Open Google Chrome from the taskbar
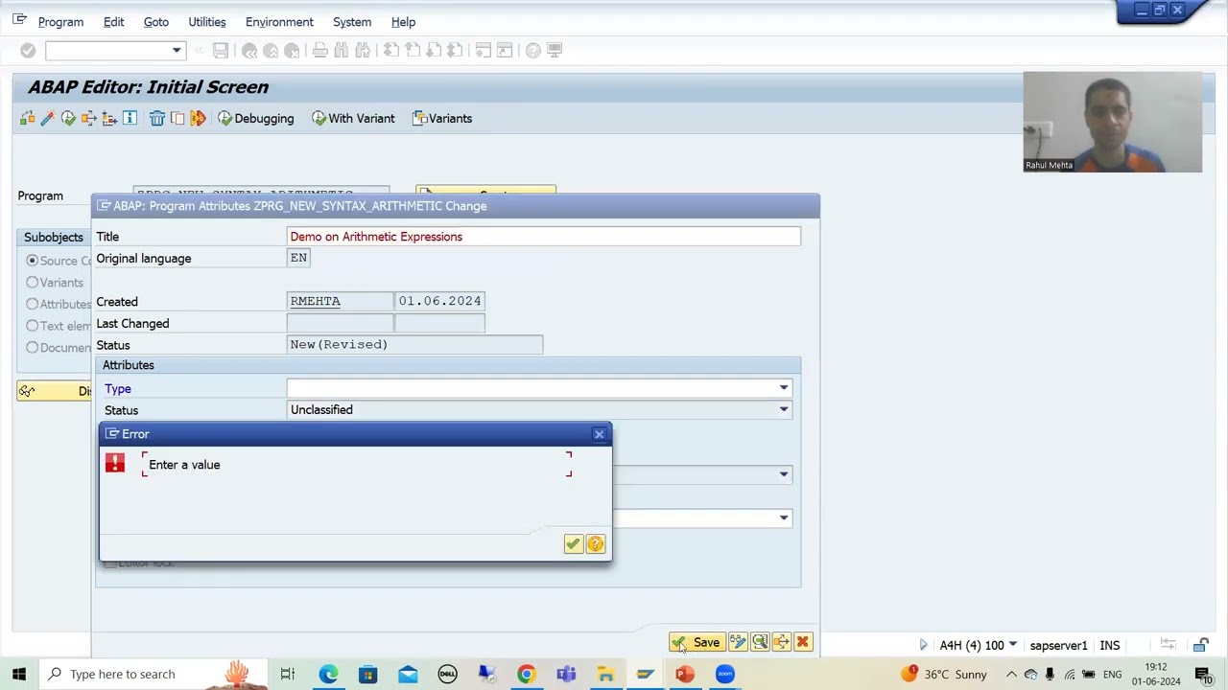1228x690 pixels. pos(526,675)
